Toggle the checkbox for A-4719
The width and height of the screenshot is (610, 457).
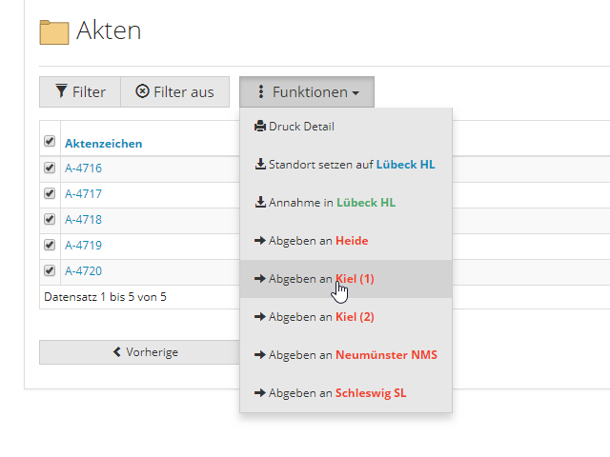tap(50, 245)
